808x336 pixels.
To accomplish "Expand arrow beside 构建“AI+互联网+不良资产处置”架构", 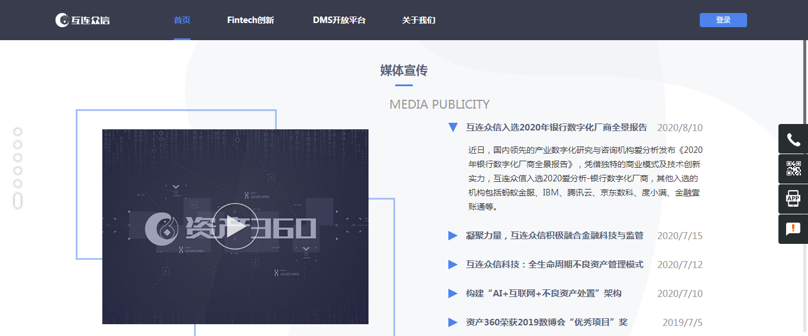I will (x=453, y=293).
